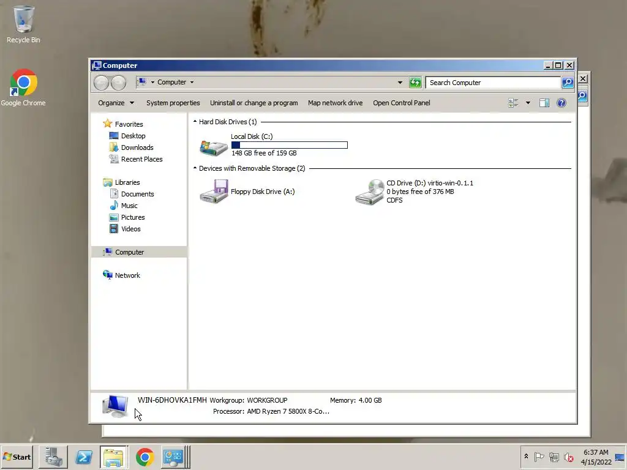Go forward with the Forward arrow button

[x=118, y=83]
